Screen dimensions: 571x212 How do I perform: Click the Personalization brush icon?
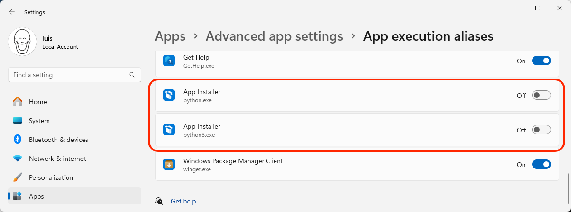click(x=18, y=177)
